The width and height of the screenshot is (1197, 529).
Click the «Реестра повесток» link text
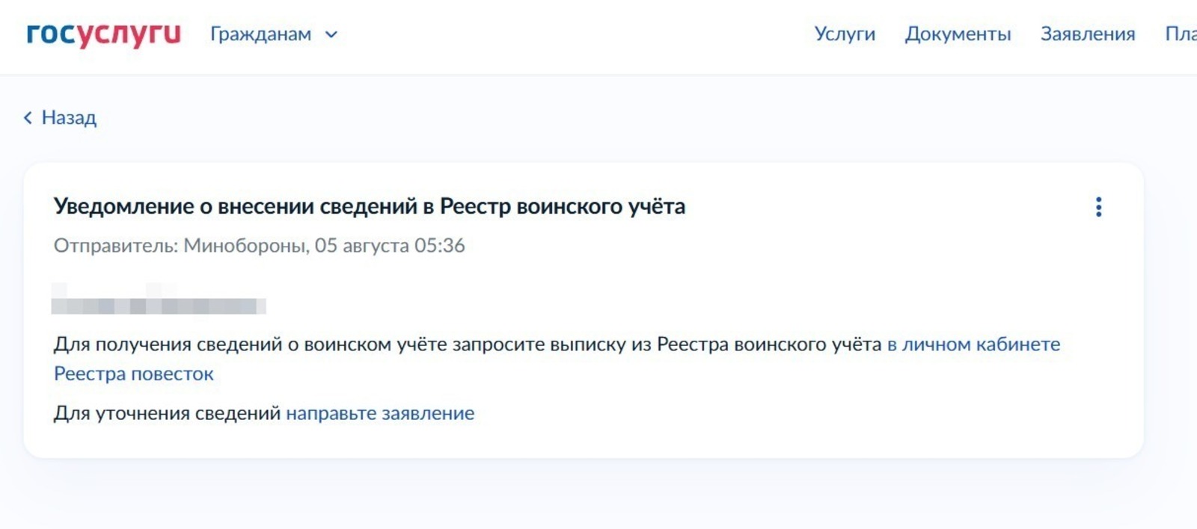click(x=132, y=373)
